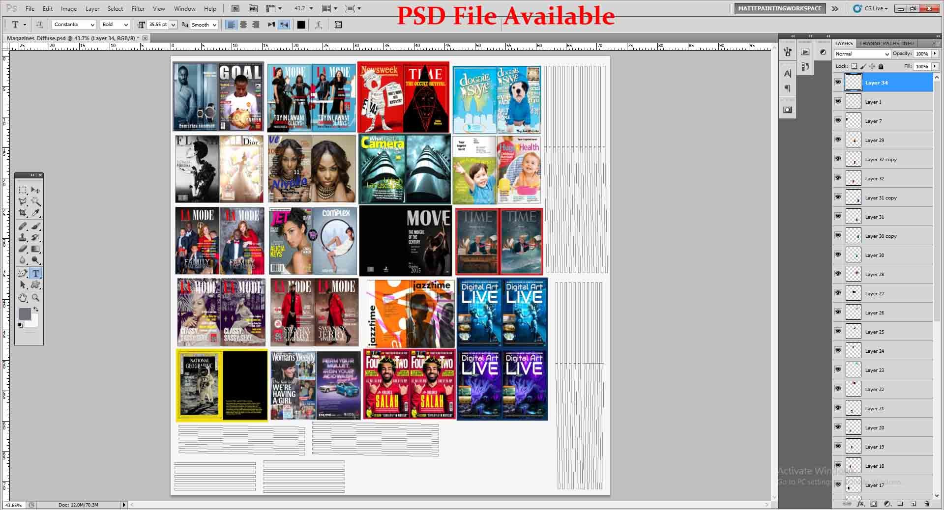
Task: Open the Brush presets panel icon
Action: (x=788, y=52)
